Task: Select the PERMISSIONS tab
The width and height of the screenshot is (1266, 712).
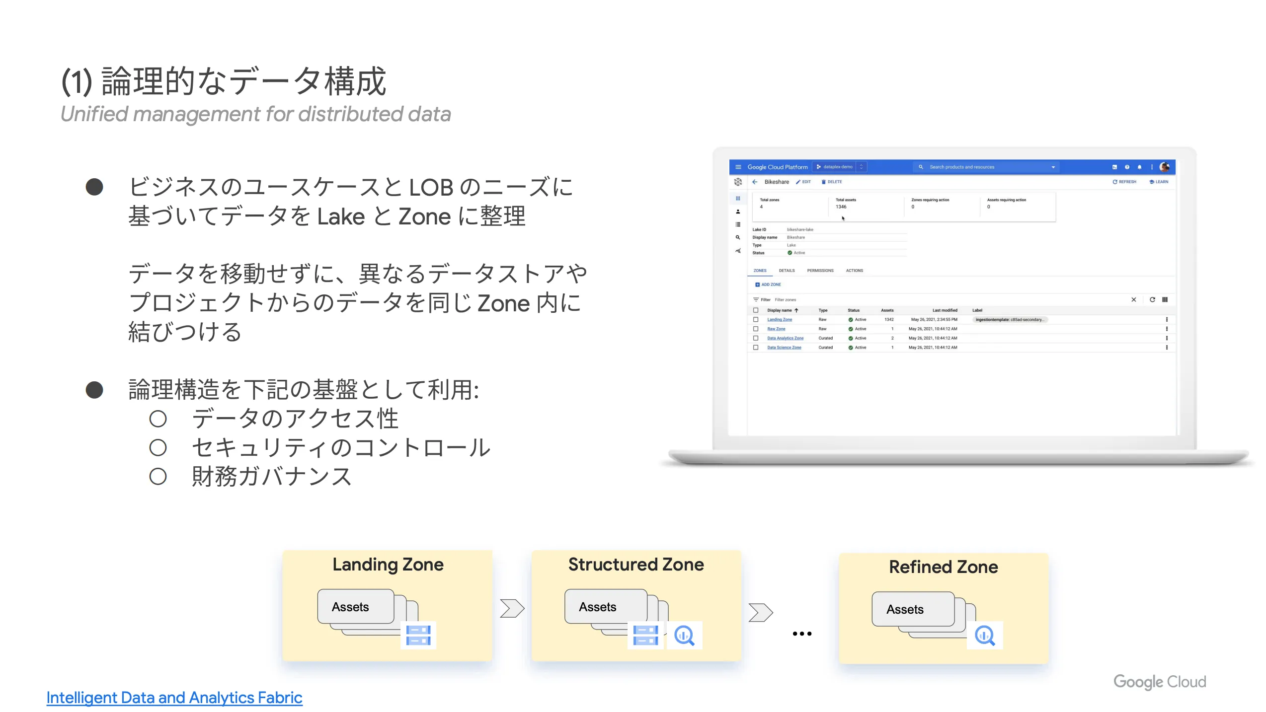Action: point(821,271)
